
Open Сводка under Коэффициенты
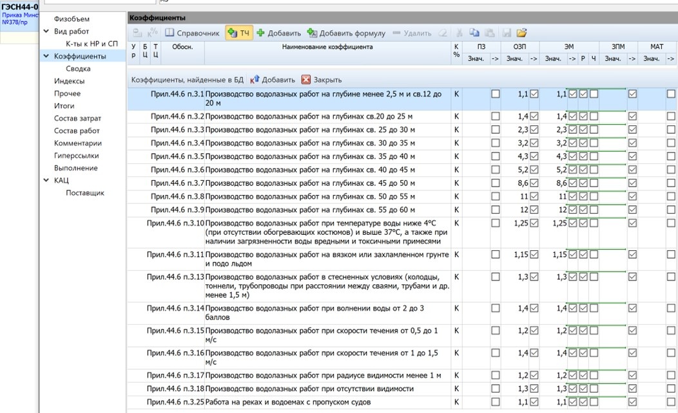pyautogui.click(x=78, y=69)
